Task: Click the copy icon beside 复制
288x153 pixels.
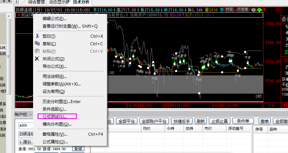Action: 37,43
